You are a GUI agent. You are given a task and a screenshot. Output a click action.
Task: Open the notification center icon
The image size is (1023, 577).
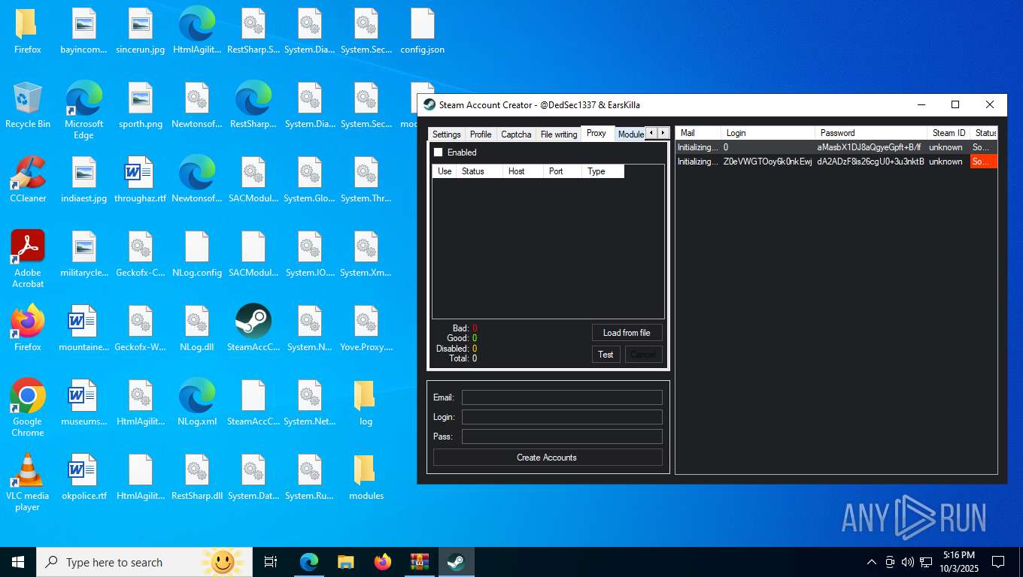click(998, 562)
